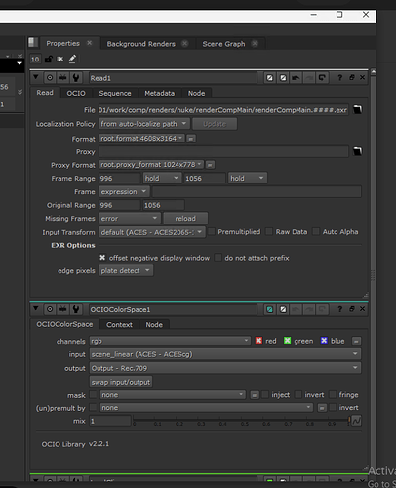The image size is (396, 488).
Task: Switch to the Metadata tab
Action: pyautogui.click(x=159, y=93)
